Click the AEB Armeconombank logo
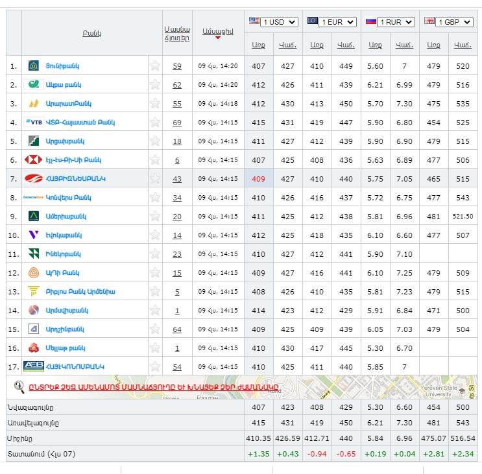The image size is (482, 474). click(x=33, y=366)
